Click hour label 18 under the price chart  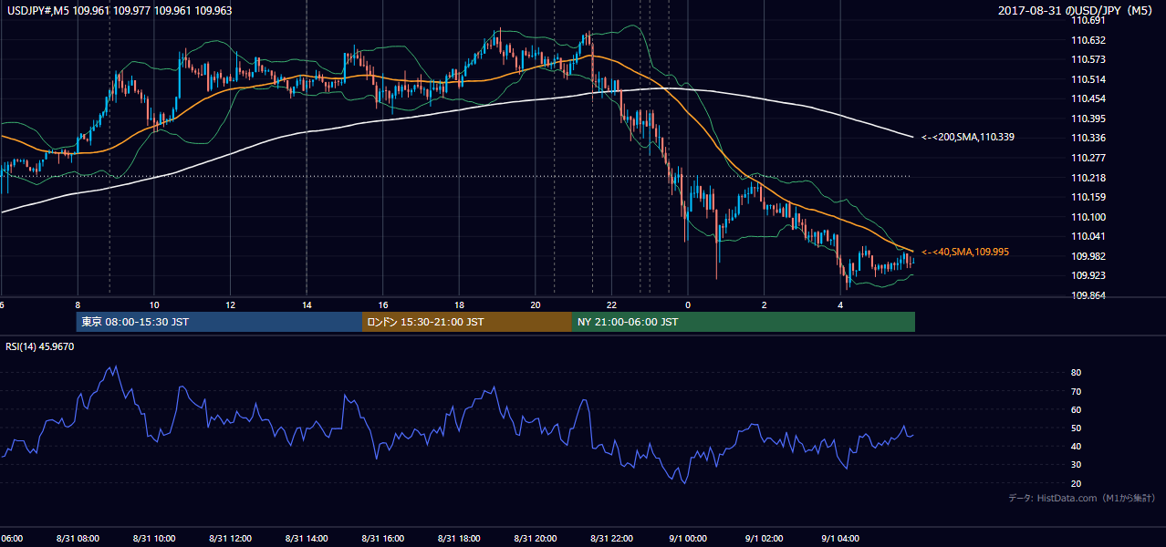click(x=459, y=305)
